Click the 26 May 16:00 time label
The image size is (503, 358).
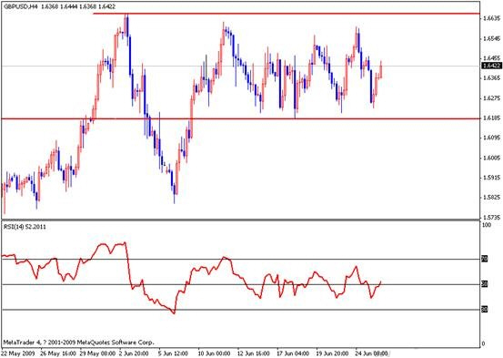[x=58, y=353]
